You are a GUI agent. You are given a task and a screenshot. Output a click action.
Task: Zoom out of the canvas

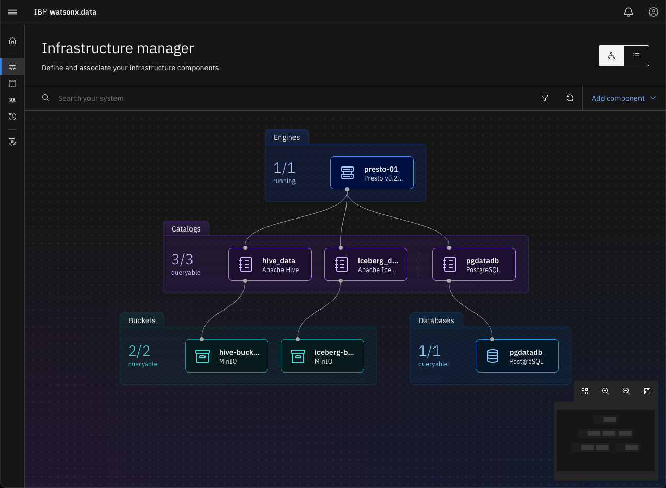pyautogui.click(x=626, y=391)
